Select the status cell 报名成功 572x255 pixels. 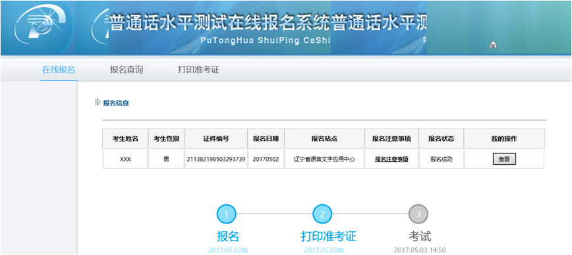point(442,159)
